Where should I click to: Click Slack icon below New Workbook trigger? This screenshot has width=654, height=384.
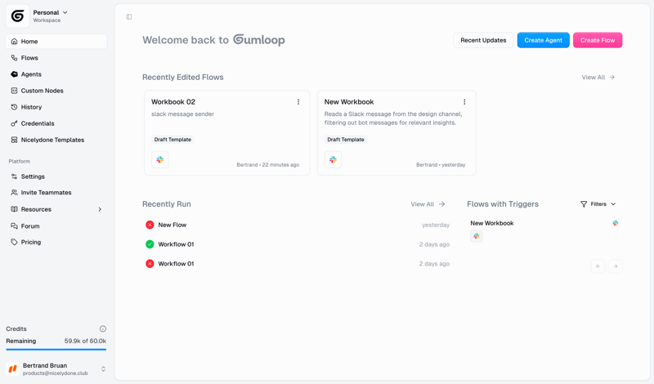pos(477,236)
